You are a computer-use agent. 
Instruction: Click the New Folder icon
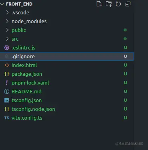(109, 4)
